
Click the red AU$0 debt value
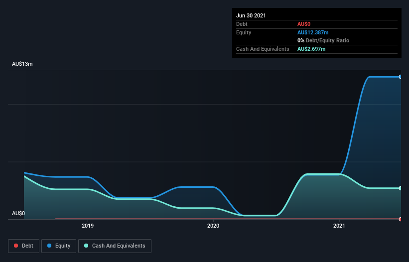point(304,24)
